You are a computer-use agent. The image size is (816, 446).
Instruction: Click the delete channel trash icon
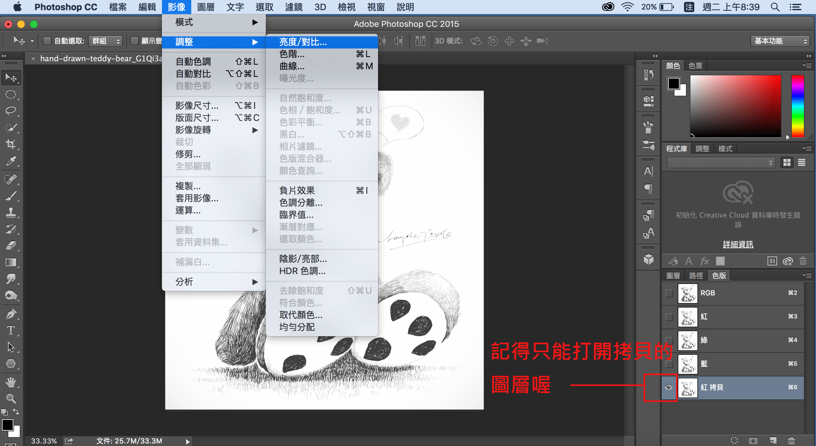791,441
